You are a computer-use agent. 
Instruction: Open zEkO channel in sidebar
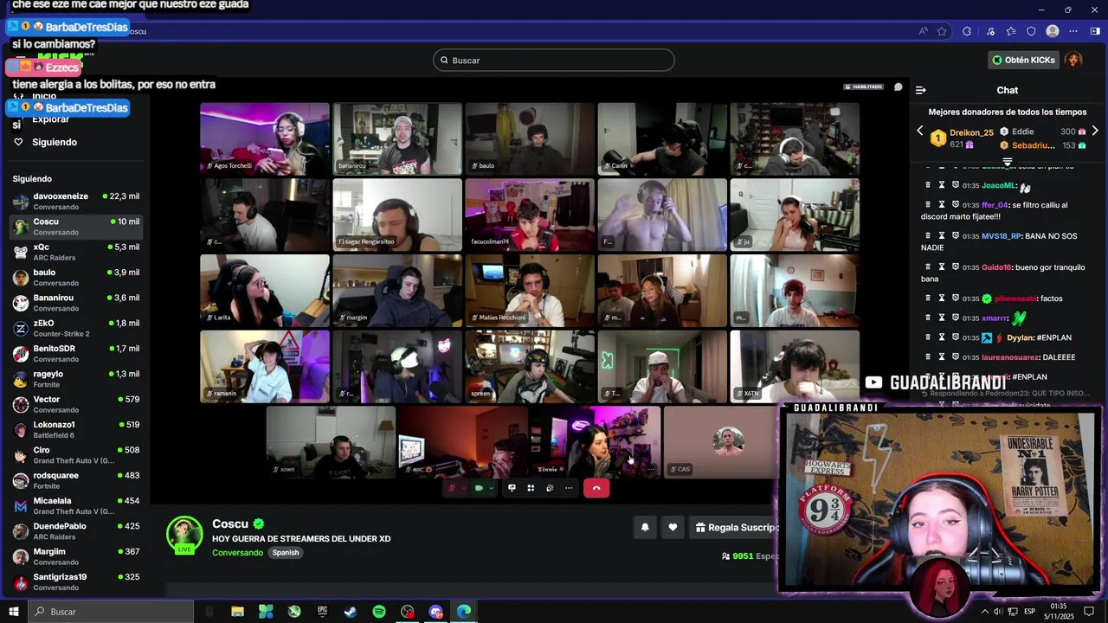76,328
